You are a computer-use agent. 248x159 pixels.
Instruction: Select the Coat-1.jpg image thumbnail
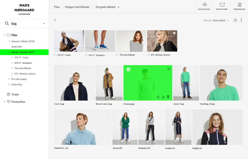click(74, 83)
